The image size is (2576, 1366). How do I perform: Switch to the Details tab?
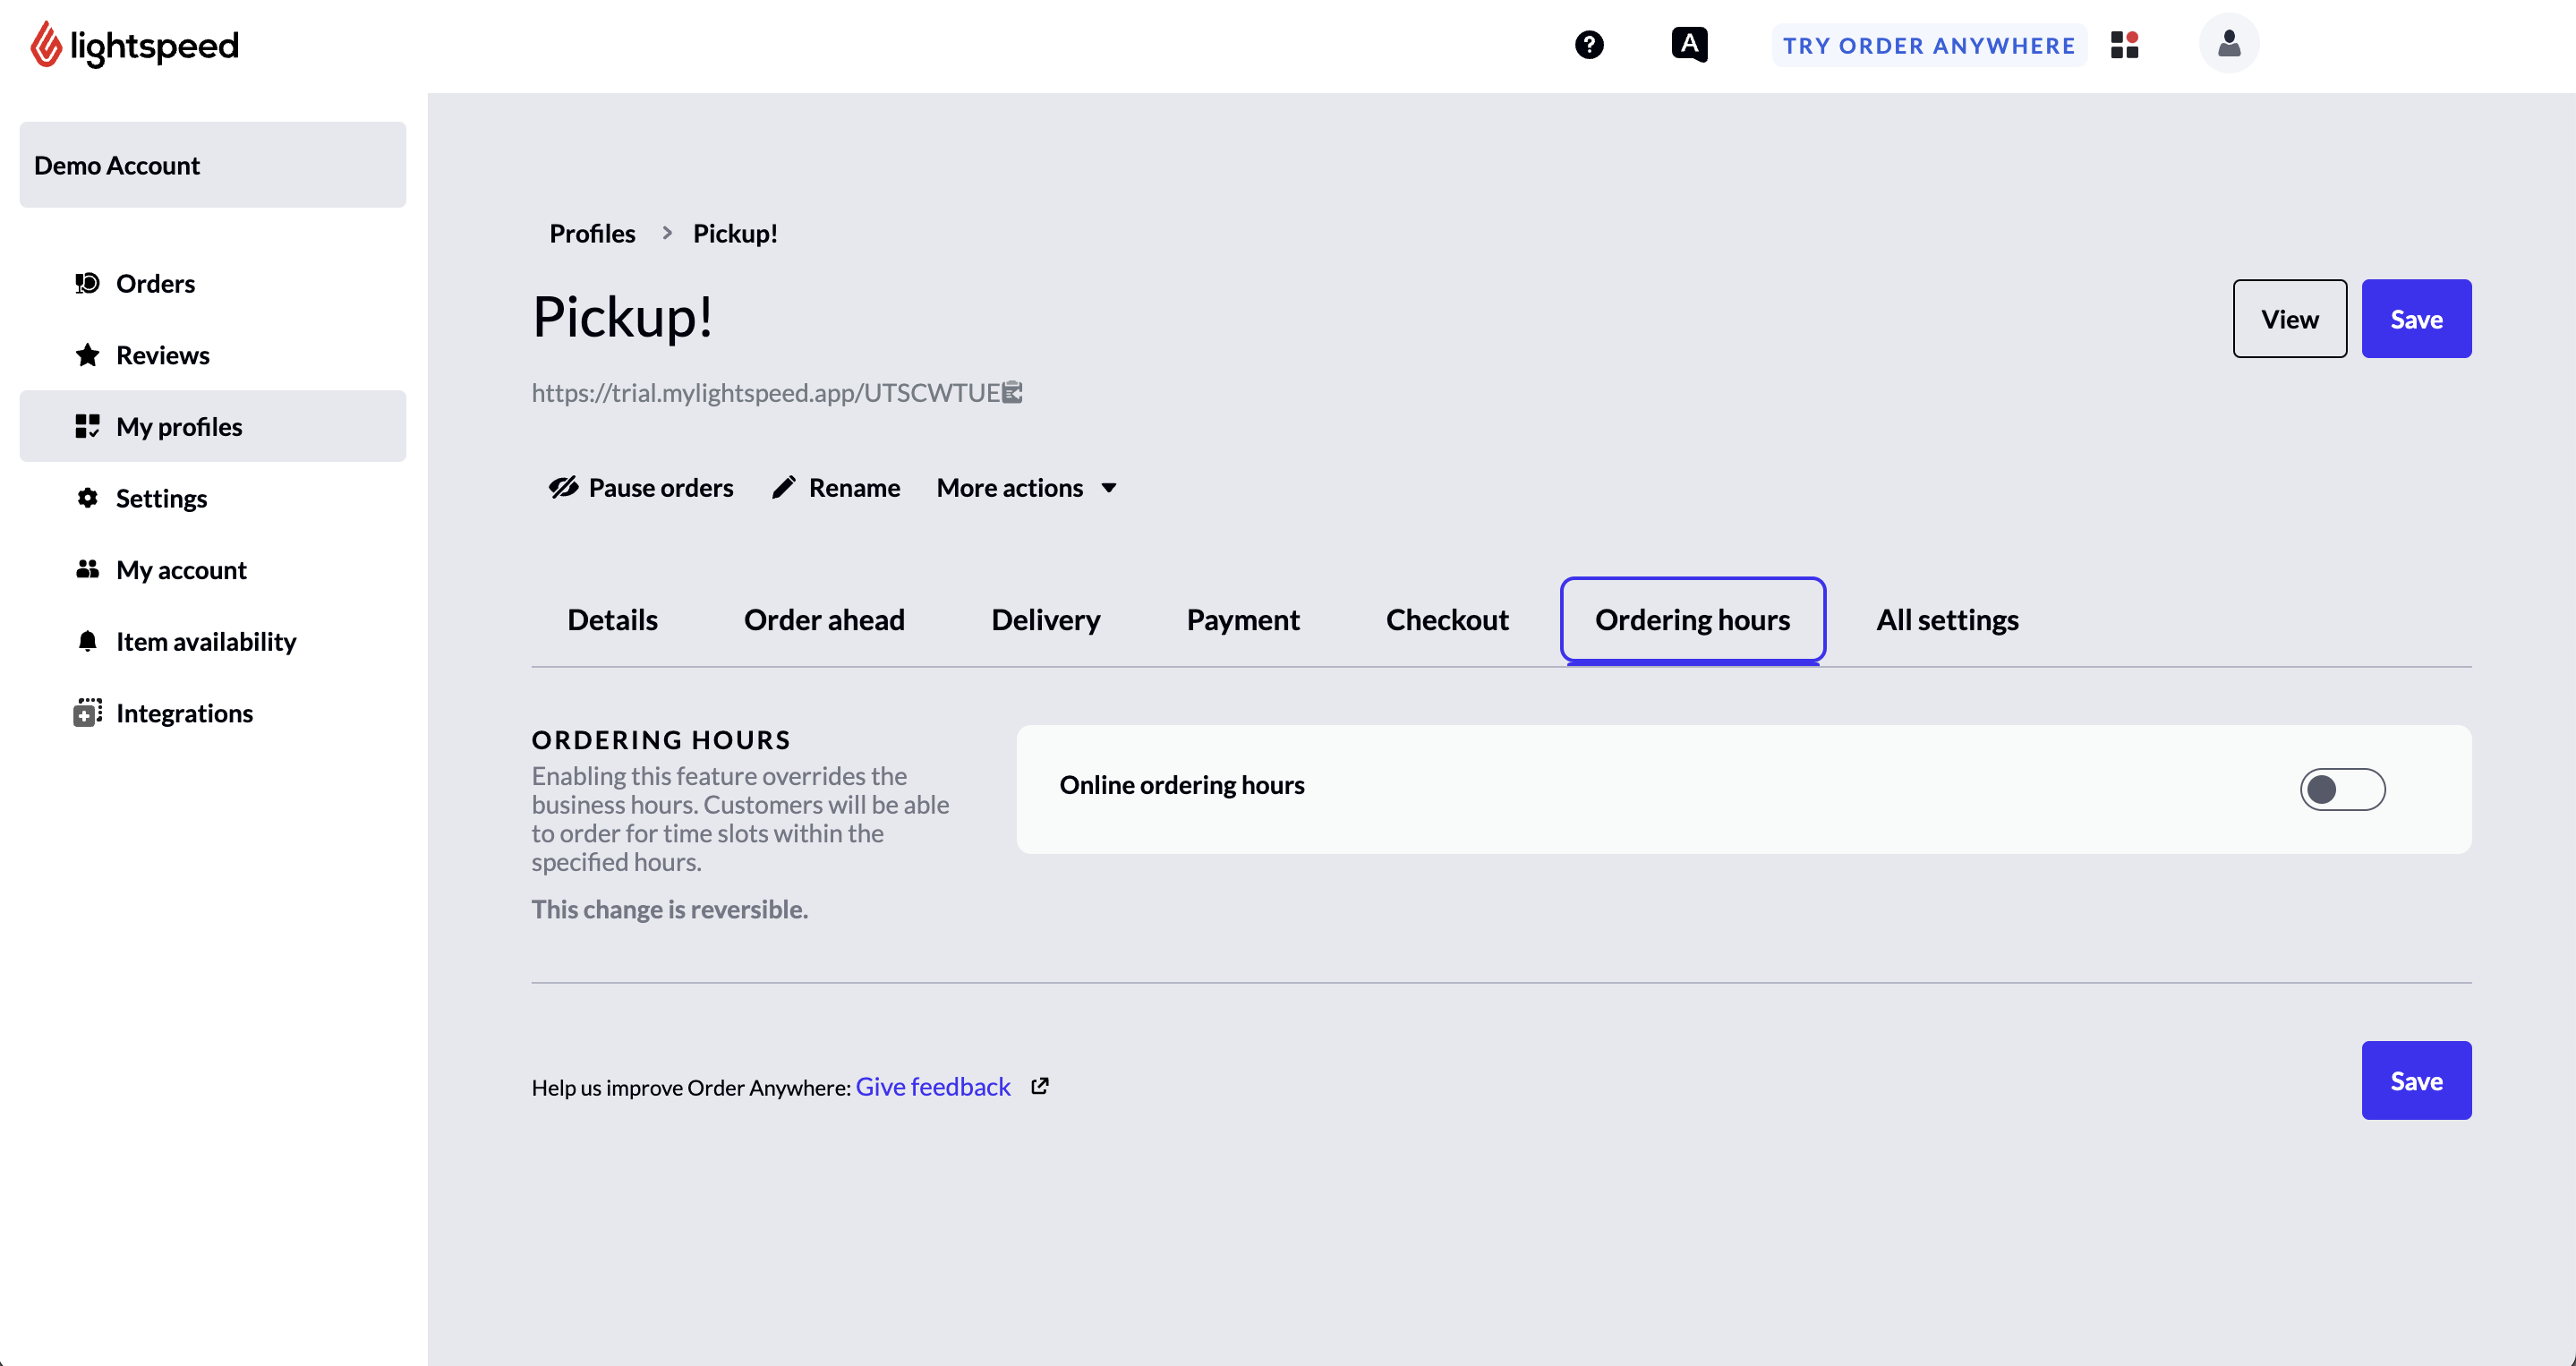pos(612,620)
